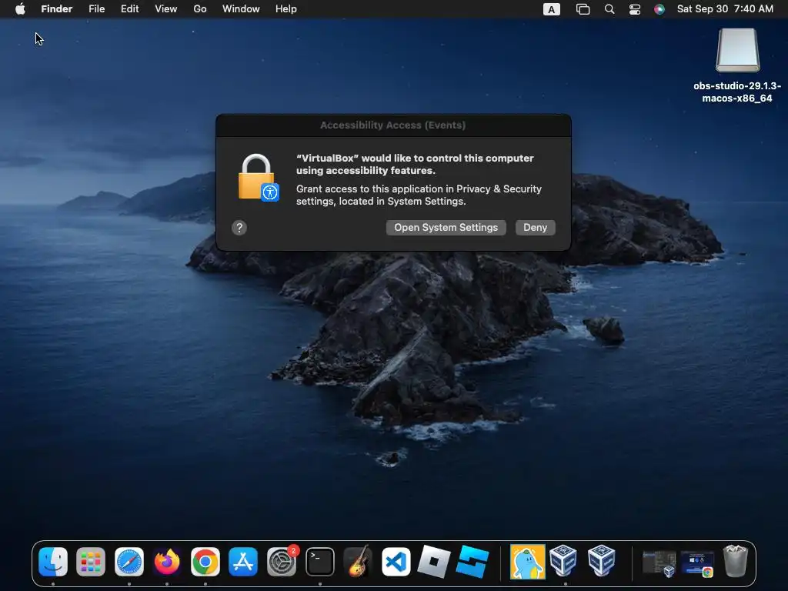Open Terminal from the Dock
This screenshot has width=788, height=591.
pos(320,561)
